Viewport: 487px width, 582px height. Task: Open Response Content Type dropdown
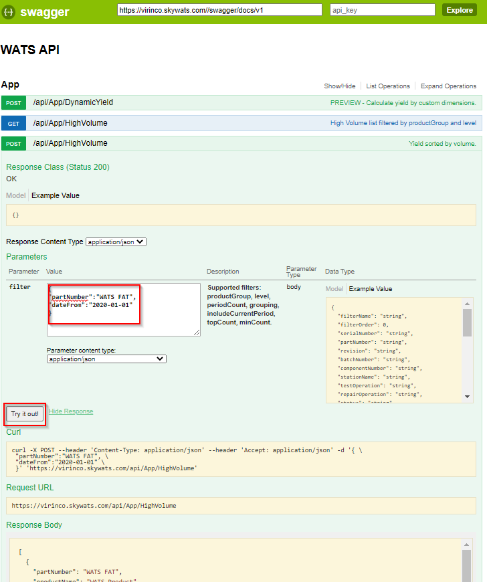[116, 242]
